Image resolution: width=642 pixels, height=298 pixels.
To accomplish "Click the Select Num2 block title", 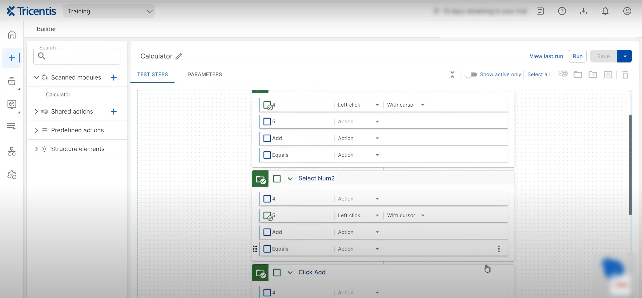I will pyautogui.click(x=316, y=178).
